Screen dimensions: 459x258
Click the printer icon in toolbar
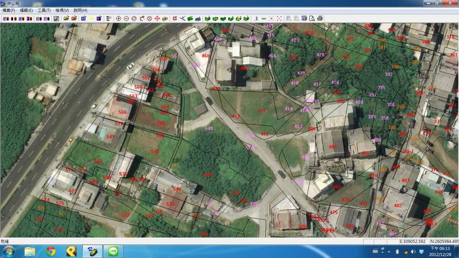point(320,18)
